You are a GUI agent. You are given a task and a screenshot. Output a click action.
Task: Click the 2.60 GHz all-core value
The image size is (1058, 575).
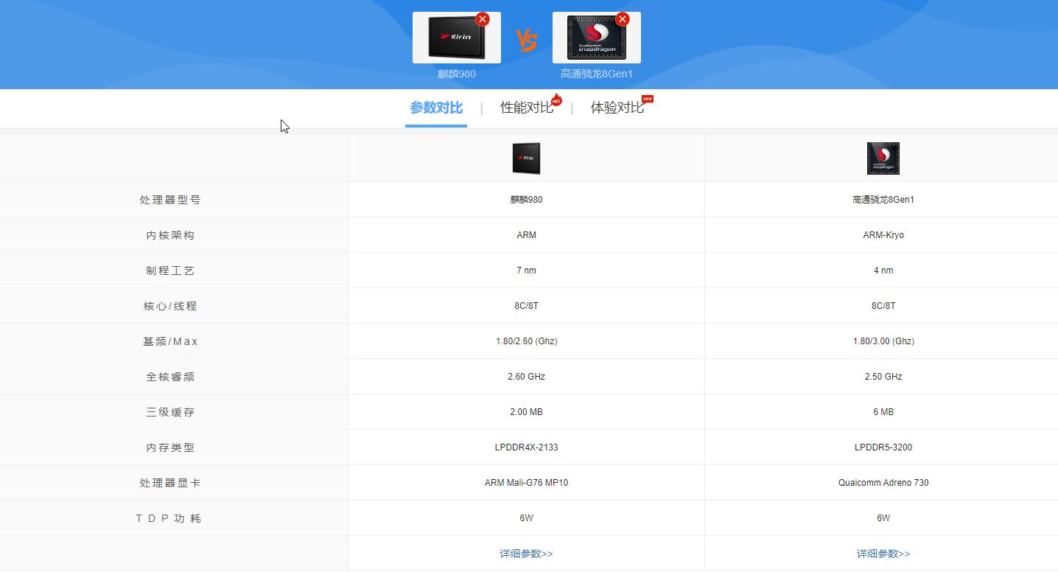(526, 377)
